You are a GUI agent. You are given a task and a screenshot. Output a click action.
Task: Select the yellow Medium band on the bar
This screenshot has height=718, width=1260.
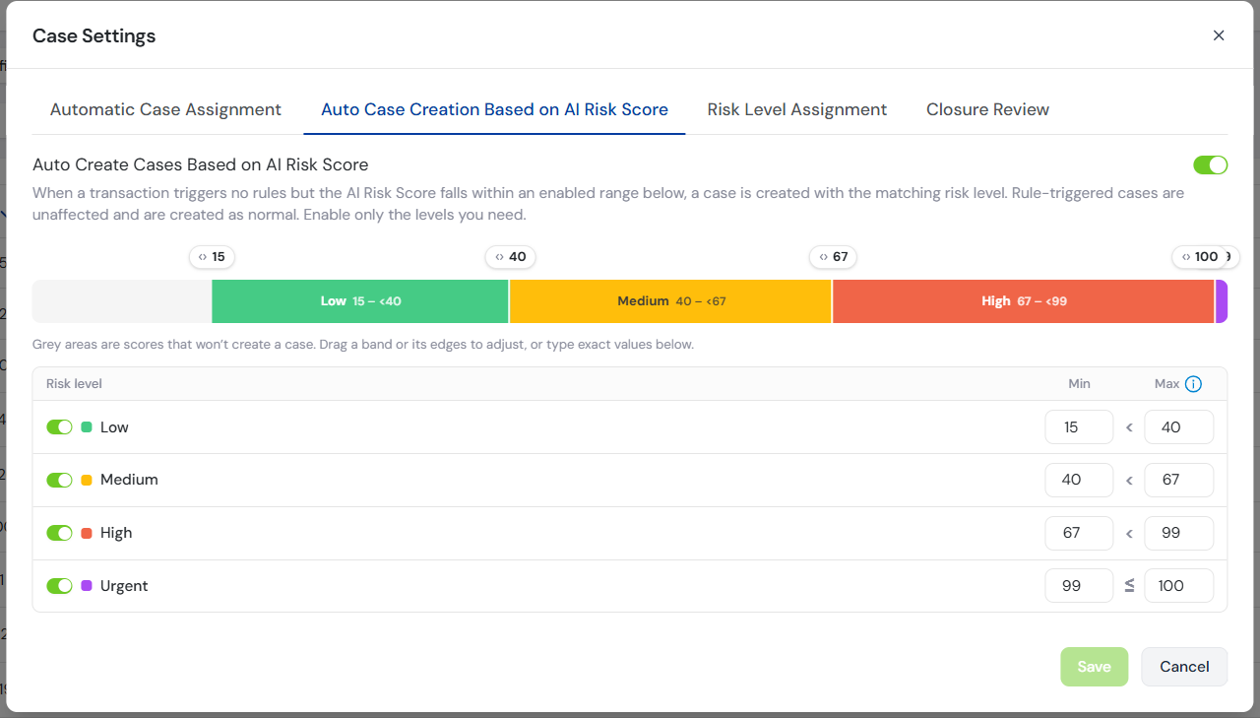[x=670, y=301]
